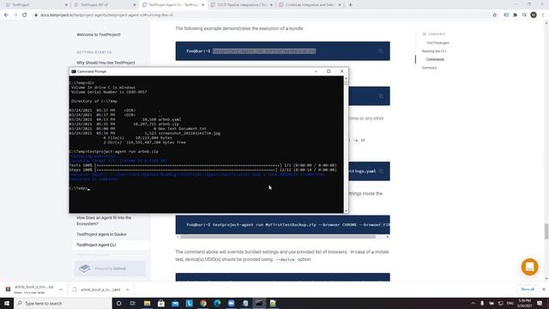Image resolution: width=549 pixels, height=309 pixels.
Task: Bookmark this page using the star icon
Action: pyautogui.click(x=495, y=15)
